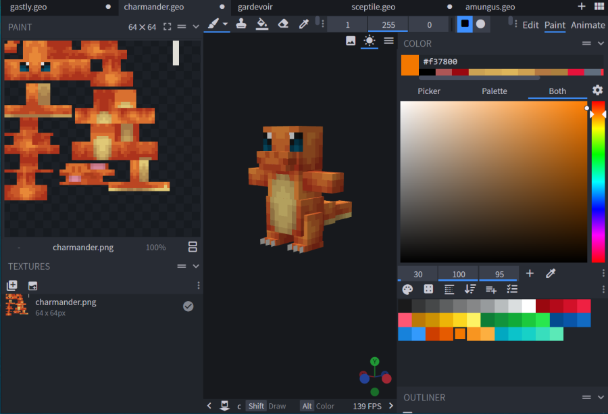This screenshot has width=608, height=414.
Task: Select the Eraser tool
Action: click(x=283, y=24)
